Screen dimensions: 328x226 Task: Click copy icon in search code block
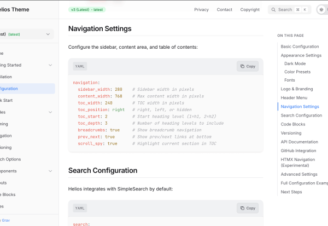coord(242,208)
